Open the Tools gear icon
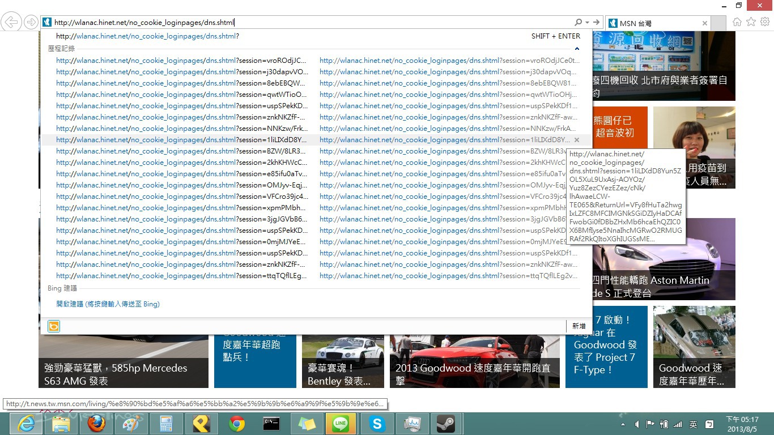 (x=765, y=22)
